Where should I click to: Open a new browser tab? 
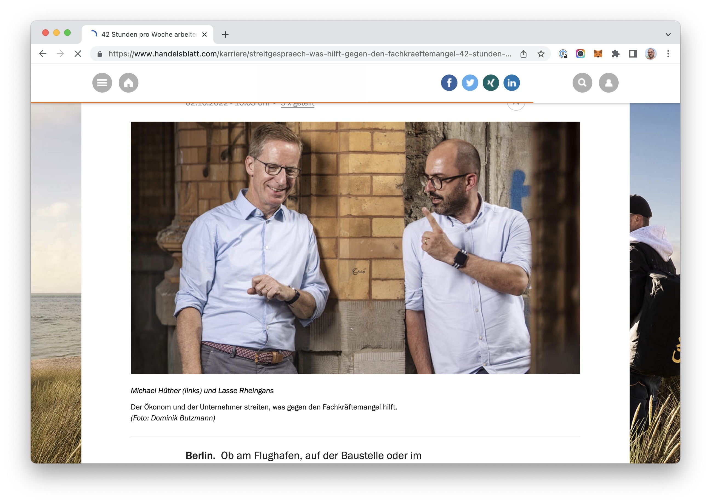pyautogui.click(x=225, y=35)
